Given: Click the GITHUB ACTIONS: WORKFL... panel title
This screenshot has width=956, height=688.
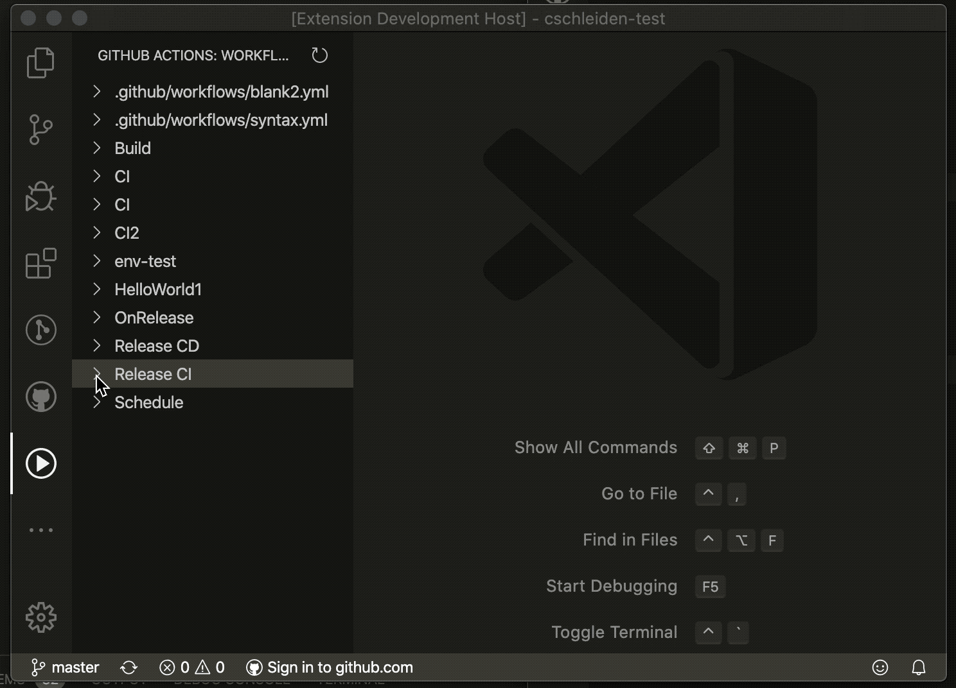Looking at the screenshot, I should (193, 56).
